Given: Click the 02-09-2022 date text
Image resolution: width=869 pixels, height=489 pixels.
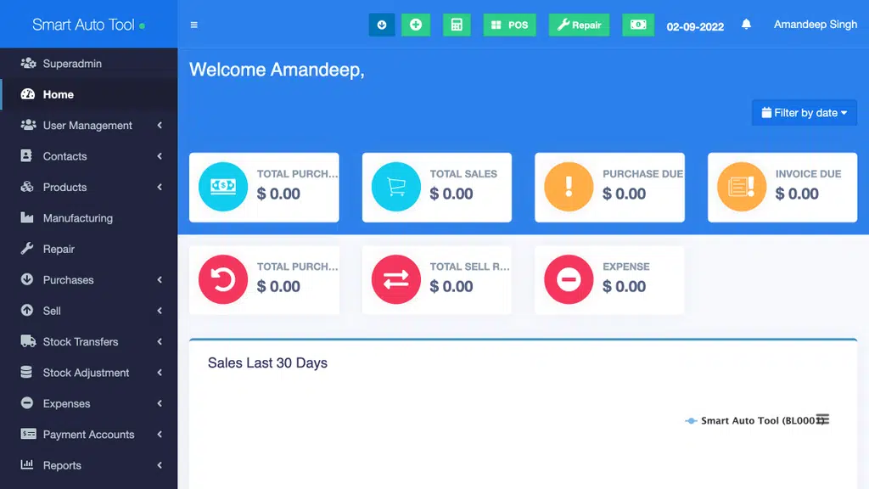Looking at the screenshot, I should (695, 26).
